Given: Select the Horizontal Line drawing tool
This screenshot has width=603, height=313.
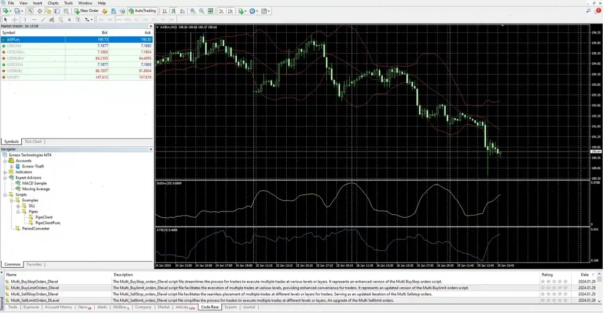Looking at the screenshot, I should click(34, 19).
